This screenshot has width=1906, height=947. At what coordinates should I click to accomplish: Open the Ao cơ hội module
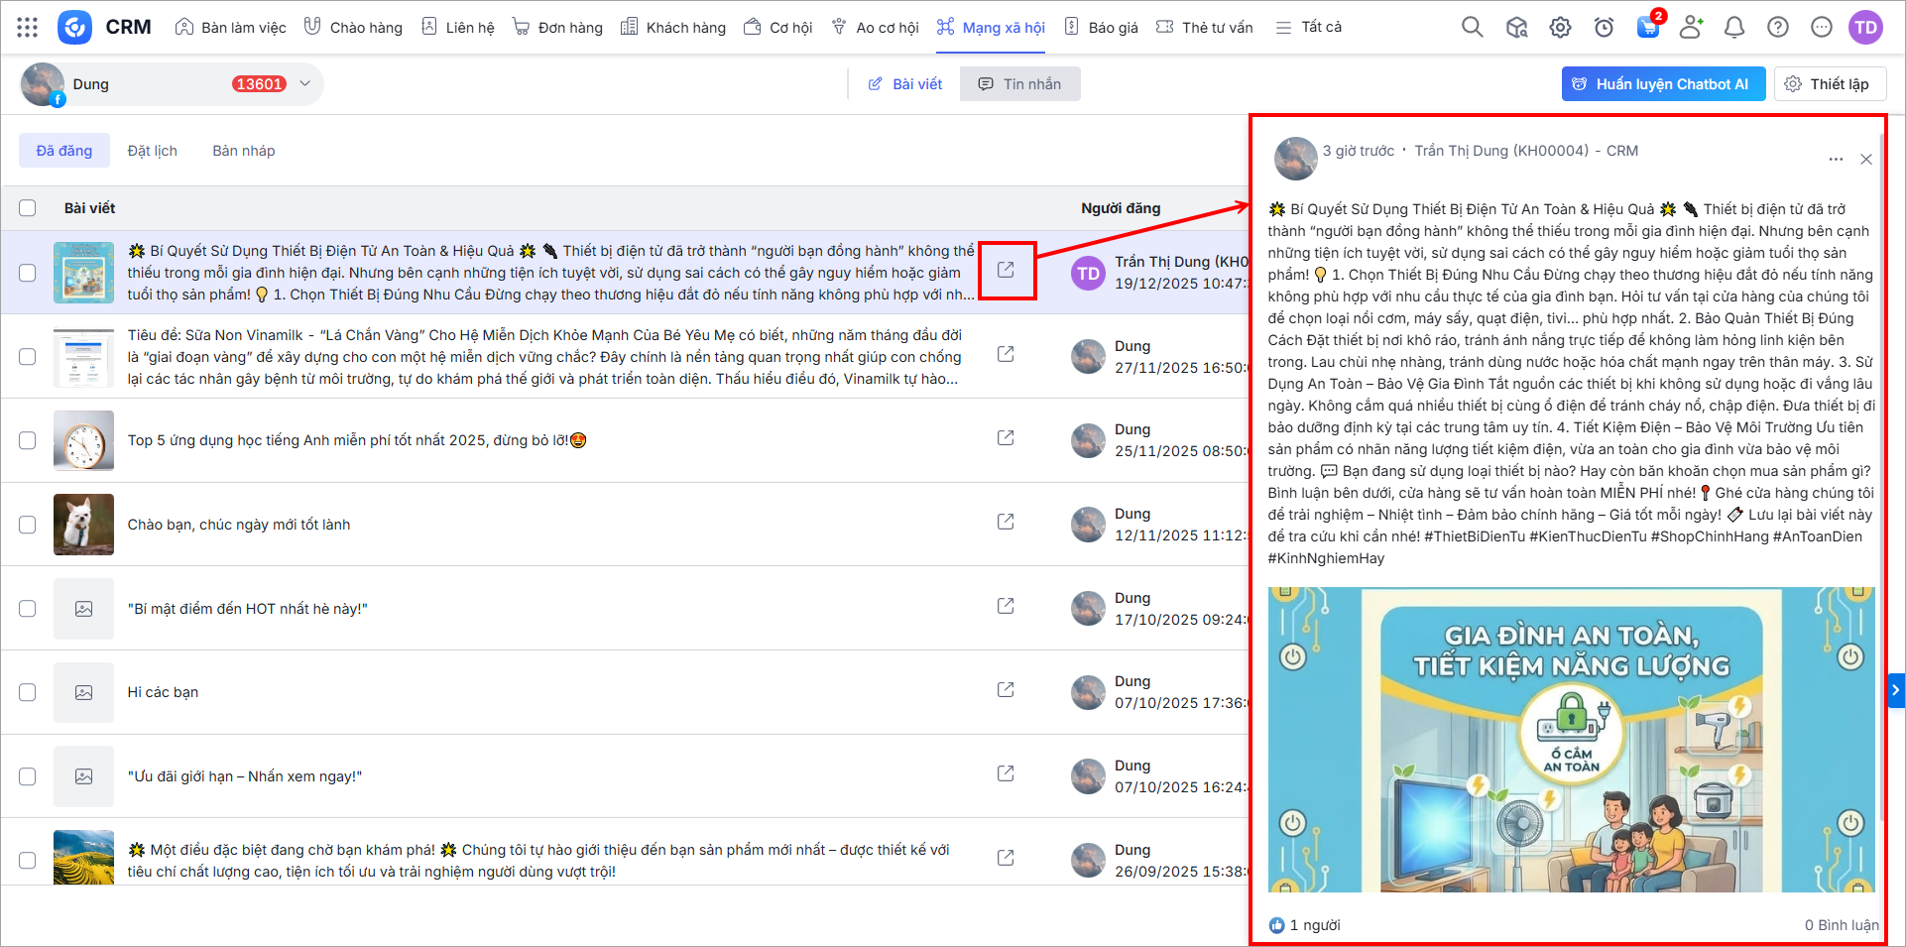[875, 27]
